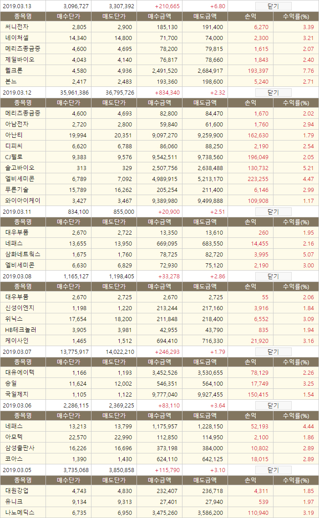The width and height of the screenshot is (319, 518).
Task: Click stock name 제일바이오
Action: pos(20,60)
